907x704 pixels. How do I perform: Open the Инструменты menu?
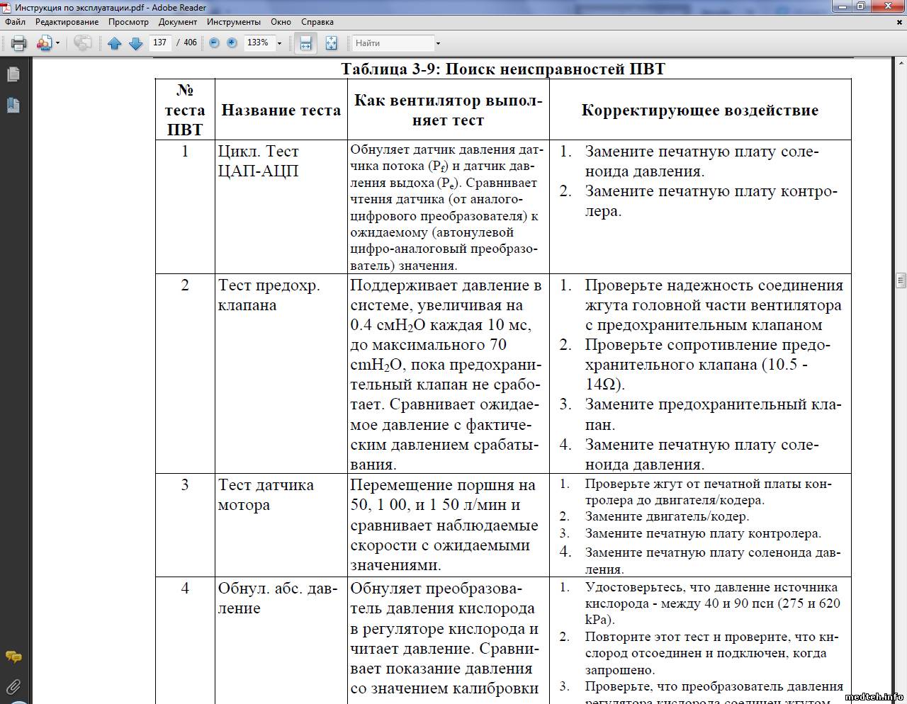tap(233, 22)
